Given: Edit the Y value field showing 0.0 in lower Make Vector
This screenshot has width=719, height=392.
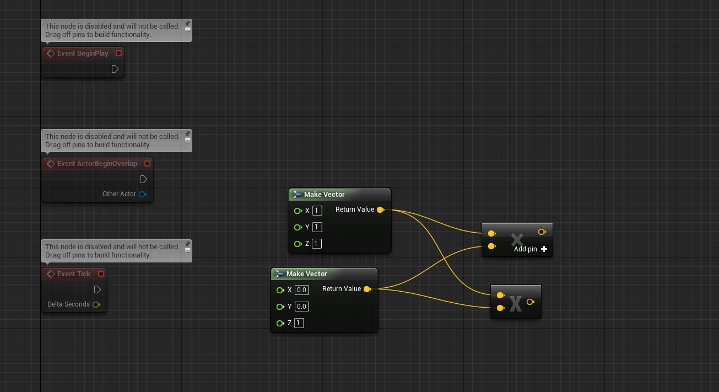Looking at the screenshot, I should (x=302, y=306).
